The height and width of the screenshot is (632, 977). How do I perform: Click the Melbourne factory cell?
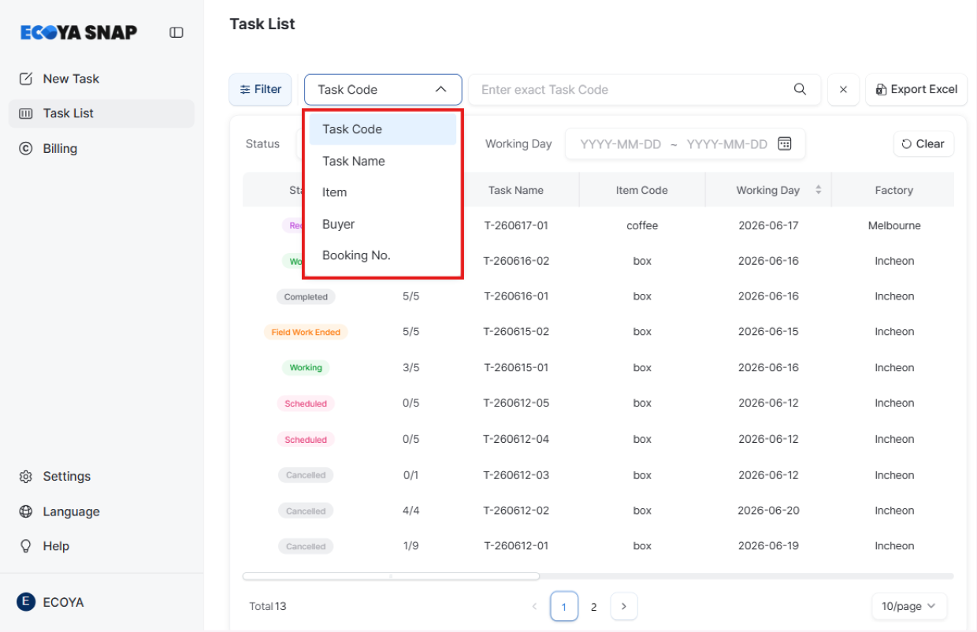(x=894, y=225)
